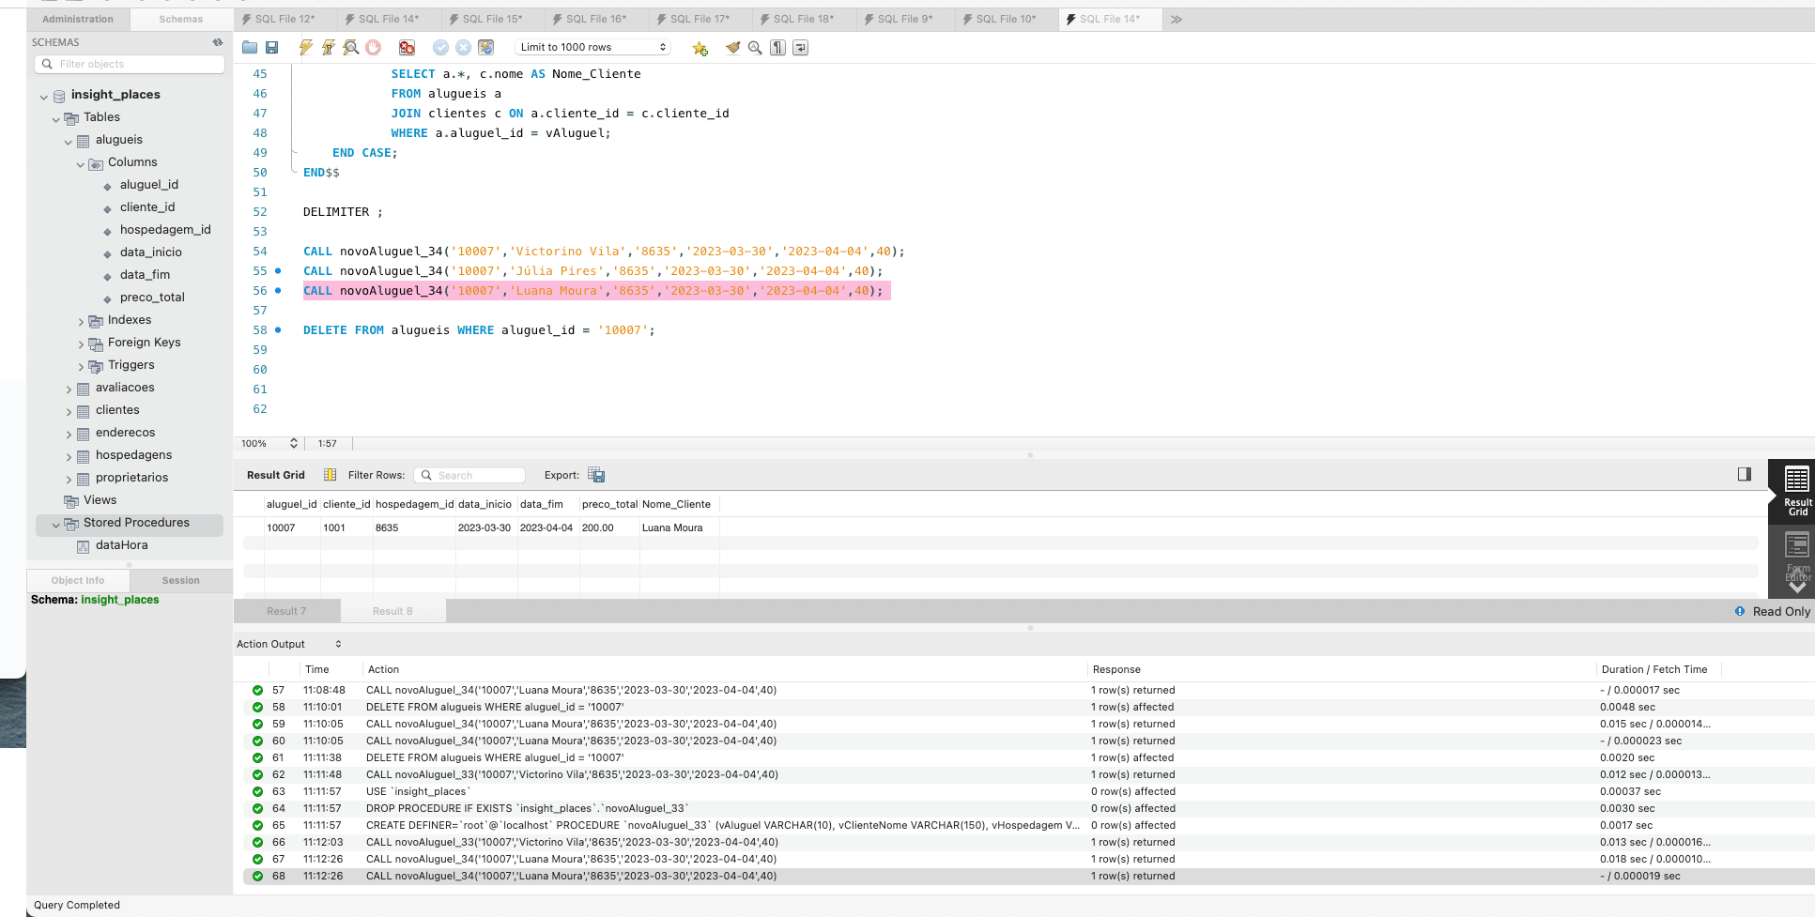Click the Filter objects search field
This screenshot has width=1815, height=917.
coord(131,64)
